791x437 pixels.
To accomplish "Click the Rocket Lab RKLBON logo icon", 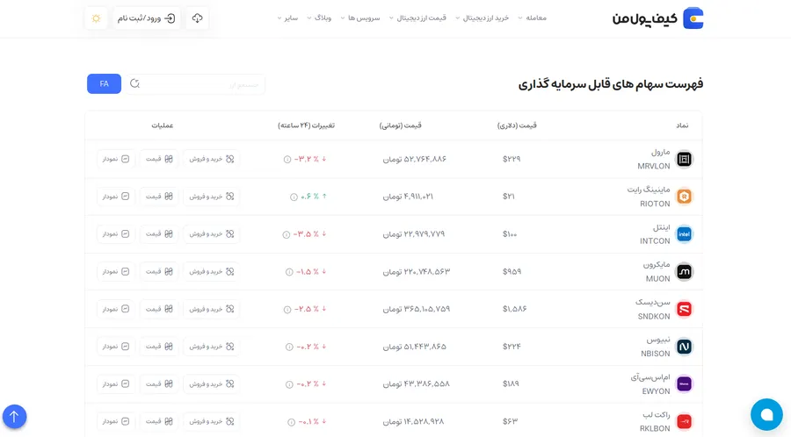I will (684, 421).
